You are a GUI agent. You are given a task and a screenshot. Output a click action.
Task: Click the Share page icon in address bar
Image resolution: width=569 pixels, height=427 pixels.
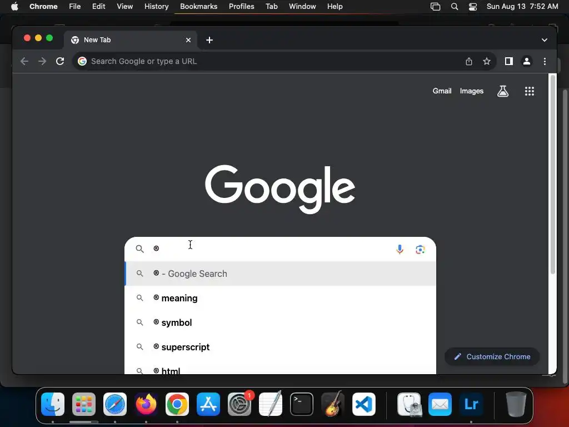(469, 61)
